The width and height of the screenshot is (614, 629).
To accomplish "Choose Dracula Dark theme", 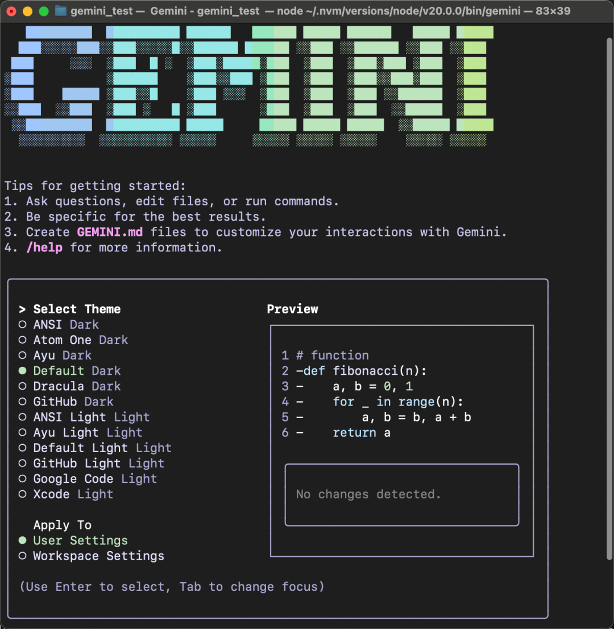I will 70,386.
